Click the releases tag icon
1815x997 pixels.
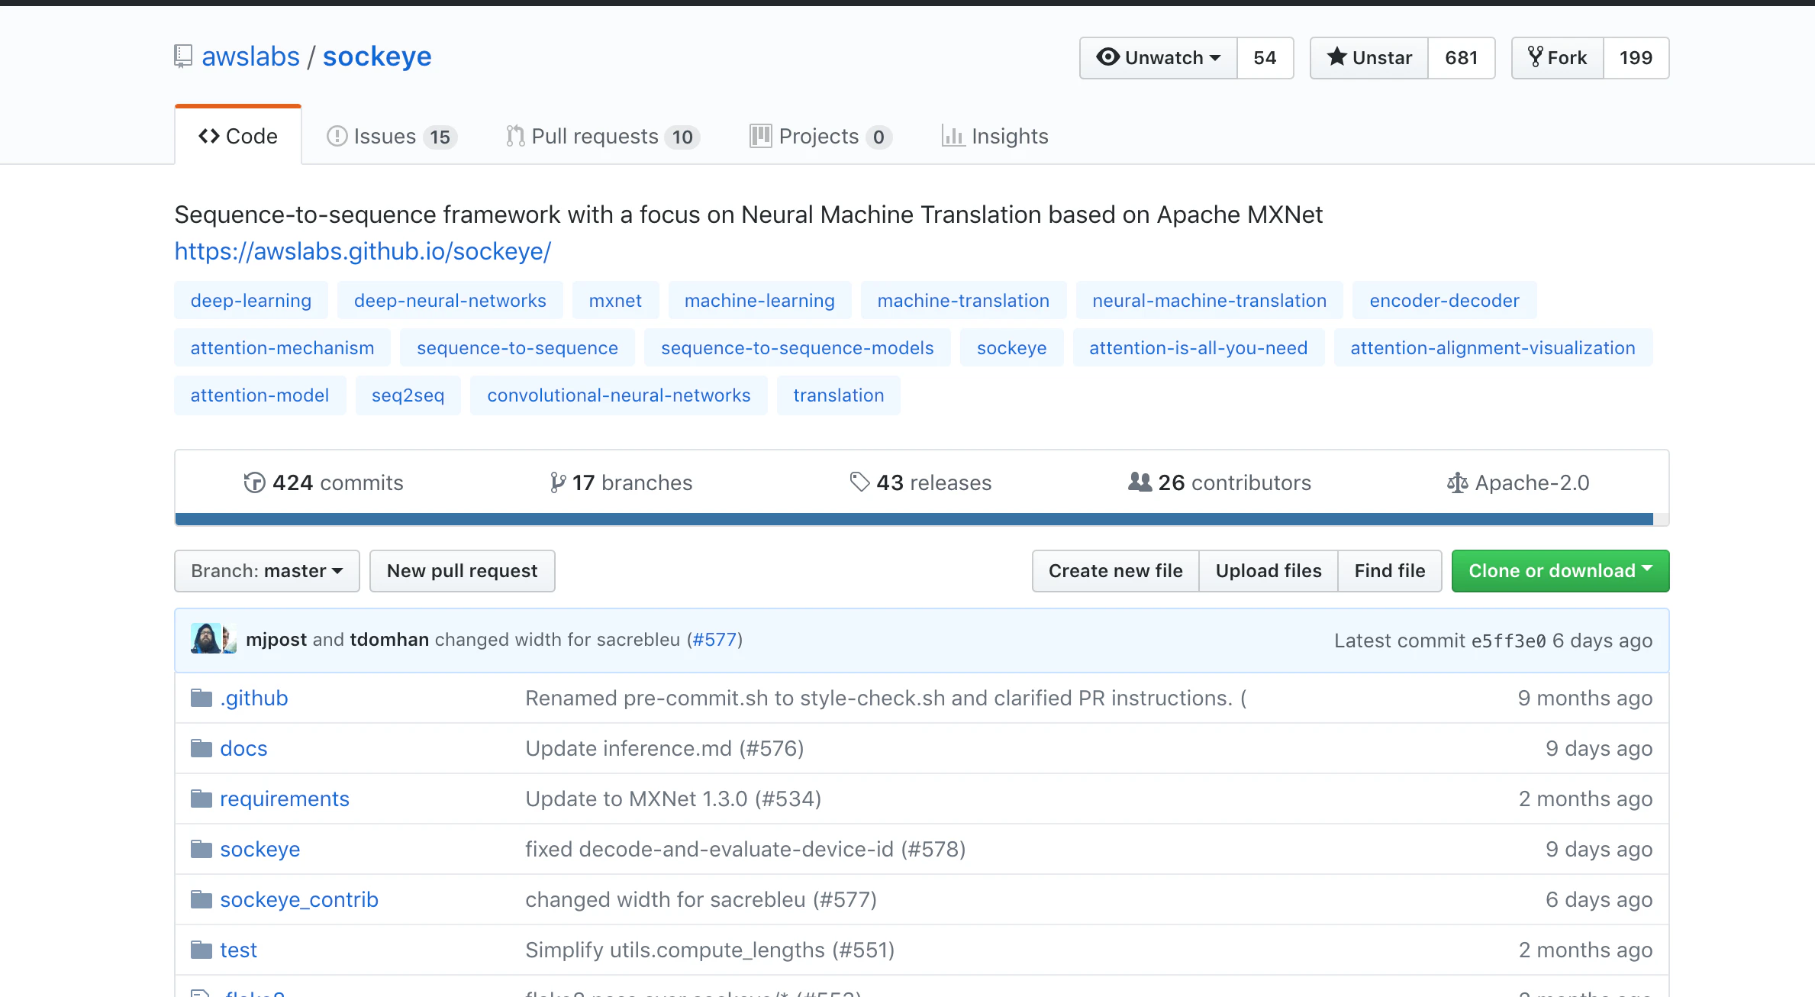click(859, 482)
